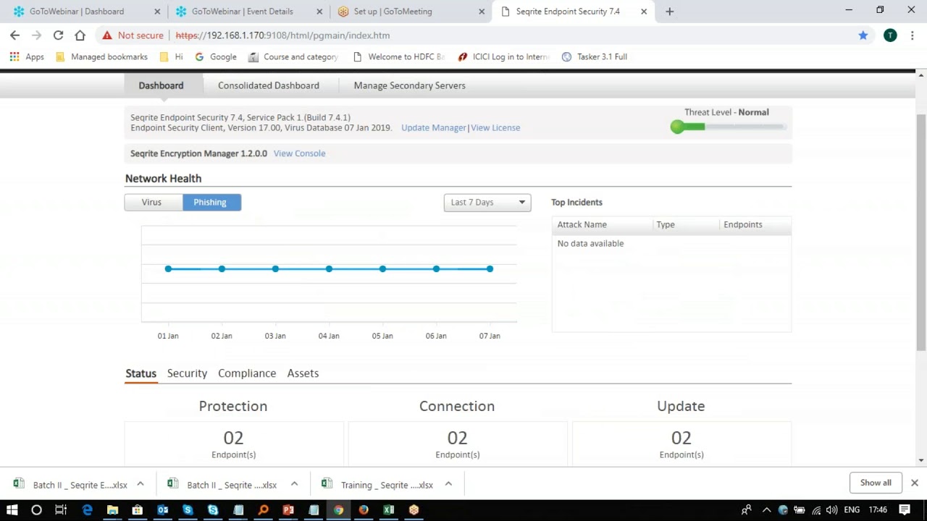Screen dimensions: 927x521
Task: Click the Update Manager link
Action: click(x=434, y=127)
